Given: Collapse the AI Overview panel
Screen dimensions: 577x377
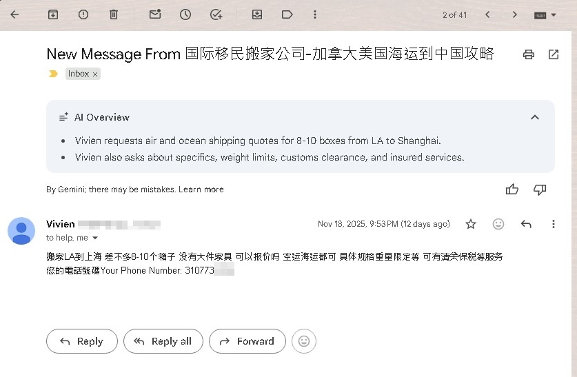Looking at the screenshot, I should 535,117.
